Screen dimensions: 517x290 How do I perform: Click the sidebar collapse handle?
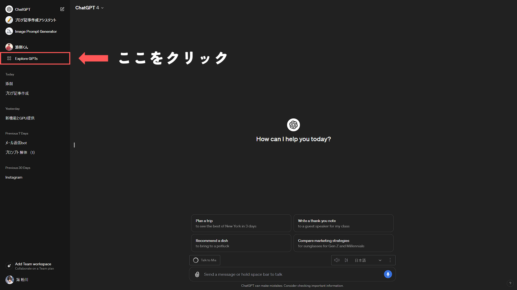(x=74, y=145)
